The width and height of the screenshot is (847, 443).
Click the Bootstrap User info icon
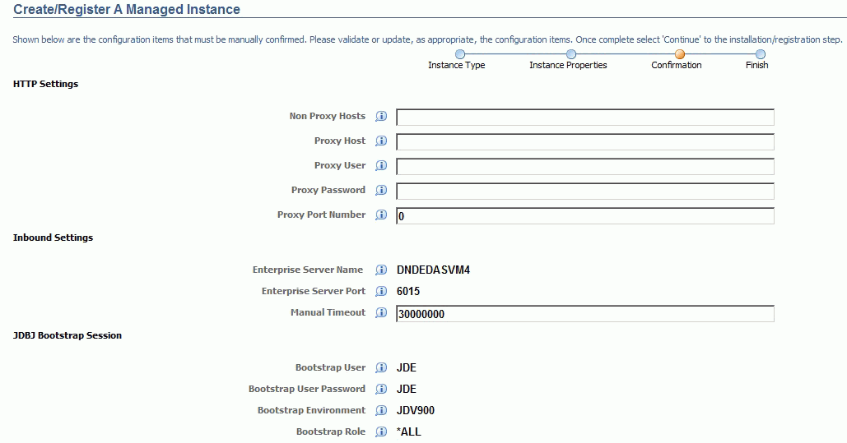pos(381,368)
